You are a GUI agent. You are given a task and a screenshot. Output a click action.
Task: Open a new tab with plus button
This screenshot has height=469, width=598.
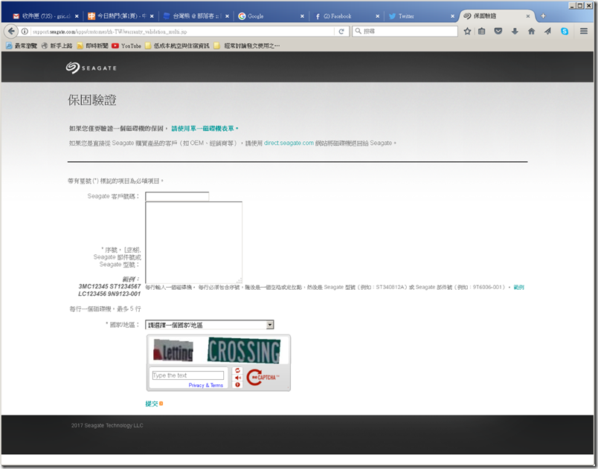click(x=543, y=16)
